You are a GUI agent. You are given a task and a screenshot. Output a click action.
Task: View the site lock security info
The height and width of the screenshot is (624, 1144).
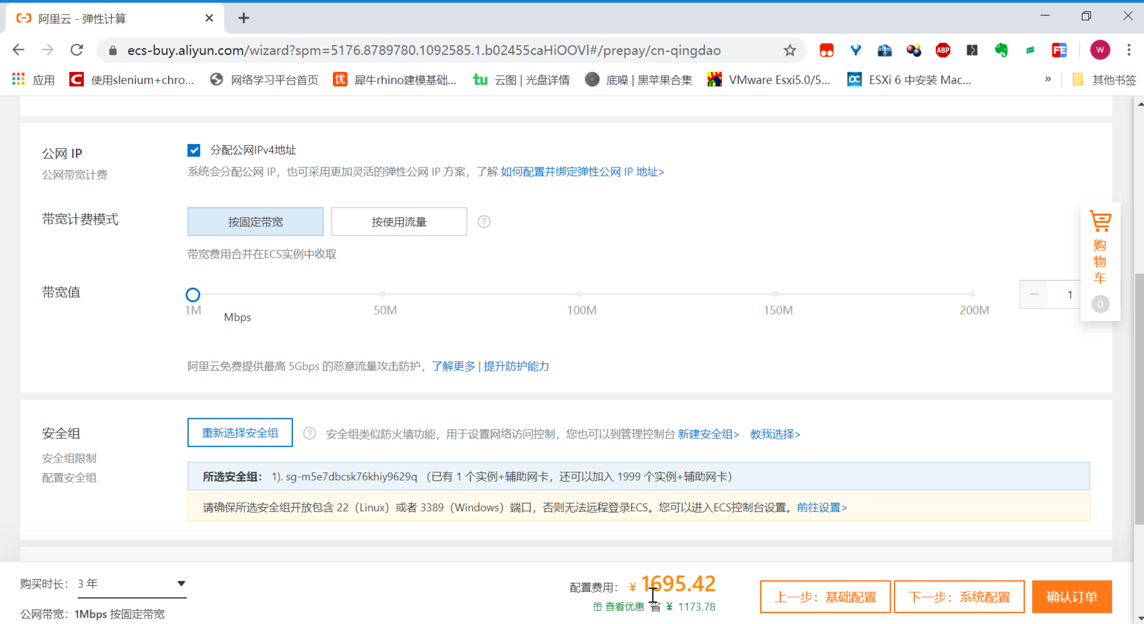click(x=112, y=50)
